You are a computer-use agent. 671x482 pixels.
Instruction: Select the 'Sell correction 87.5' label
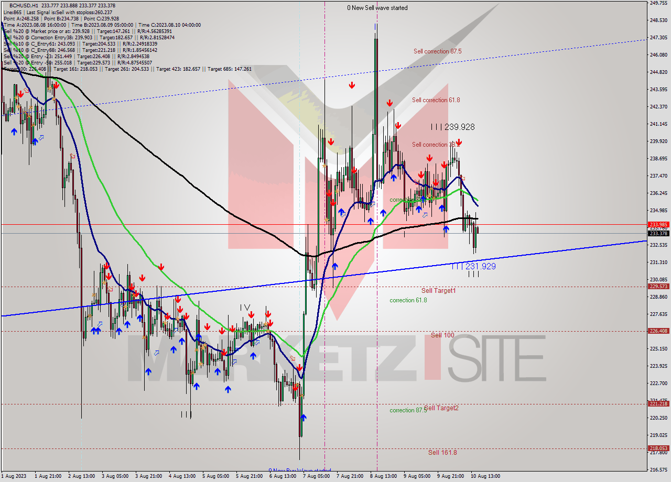pos(437,51)
